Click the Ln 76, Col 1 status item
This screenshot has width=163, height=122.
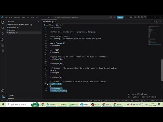(94, 101)
